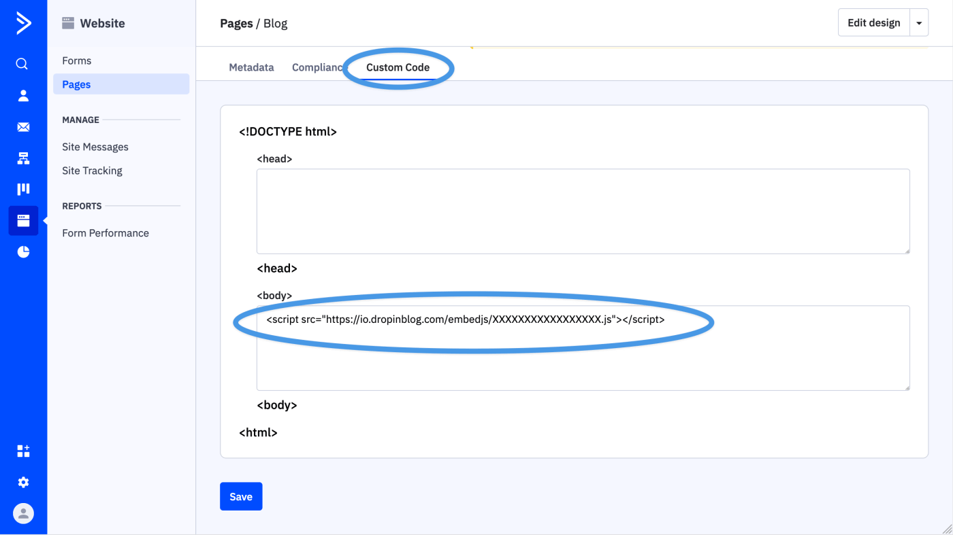Grab the head textarea resize handle
The height and width of the screenshot is (535, 953).
pyautogui.click(x=907, y=251)
